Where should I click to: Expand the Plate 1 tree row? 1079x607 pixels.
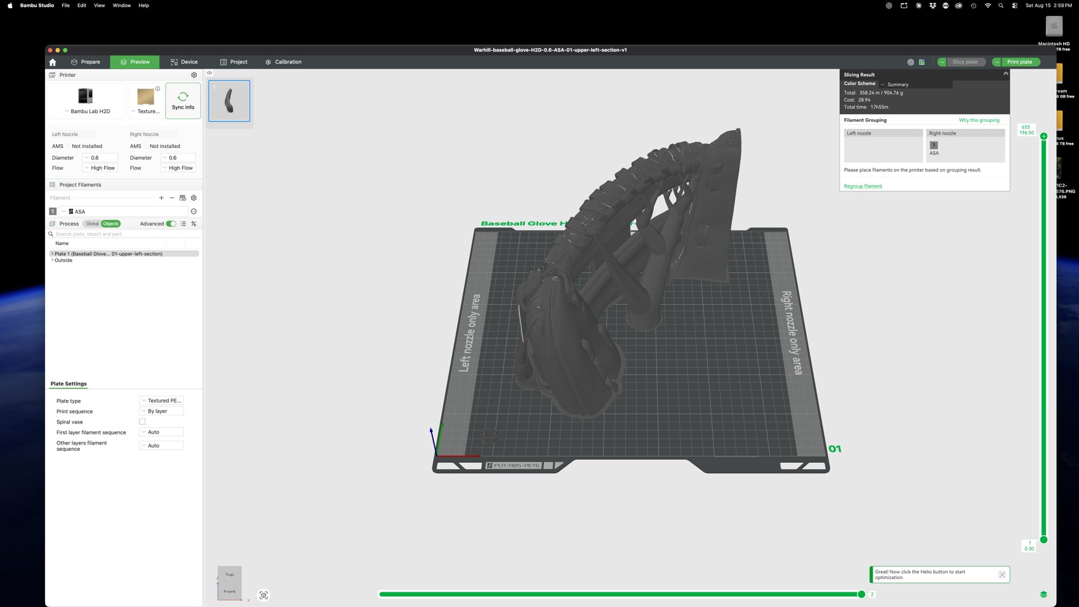52,253
